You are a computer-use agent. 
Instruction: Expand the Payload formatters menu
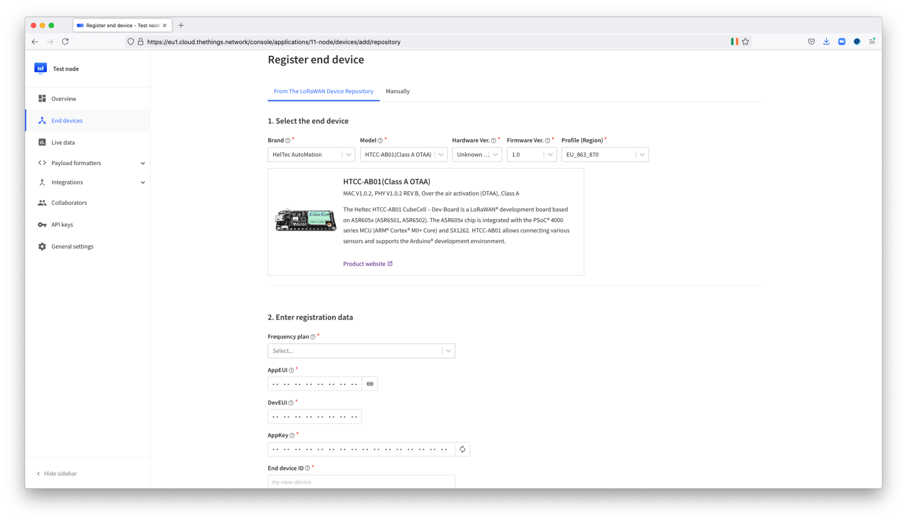pos(142,163)
